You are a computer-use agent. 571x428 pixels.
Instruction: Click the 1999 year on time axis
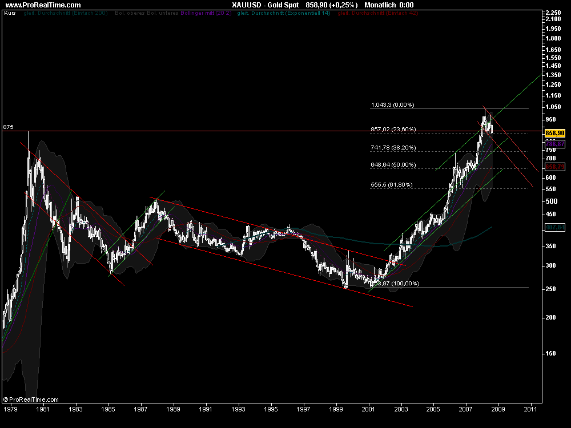pos(336,409)
